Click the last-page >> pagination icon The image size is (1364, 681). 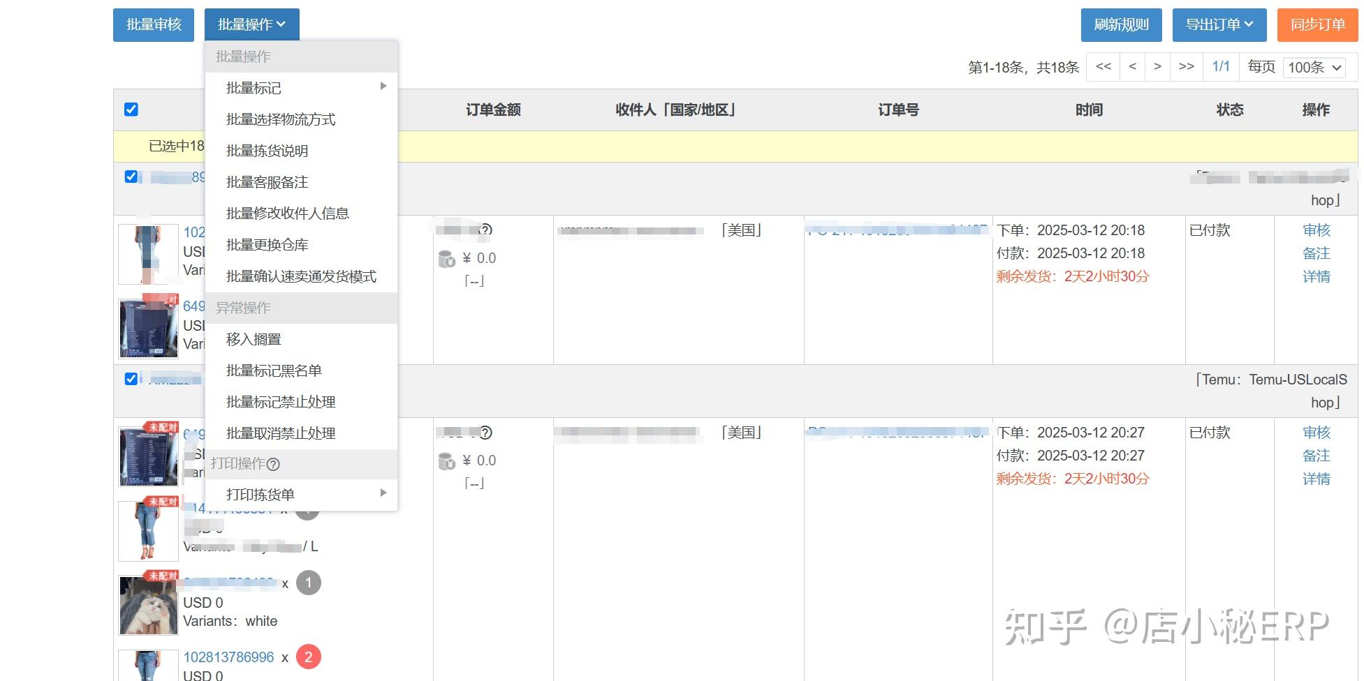1186,67
